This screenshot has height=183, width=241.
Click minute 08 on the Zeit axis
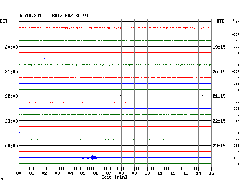121,173
